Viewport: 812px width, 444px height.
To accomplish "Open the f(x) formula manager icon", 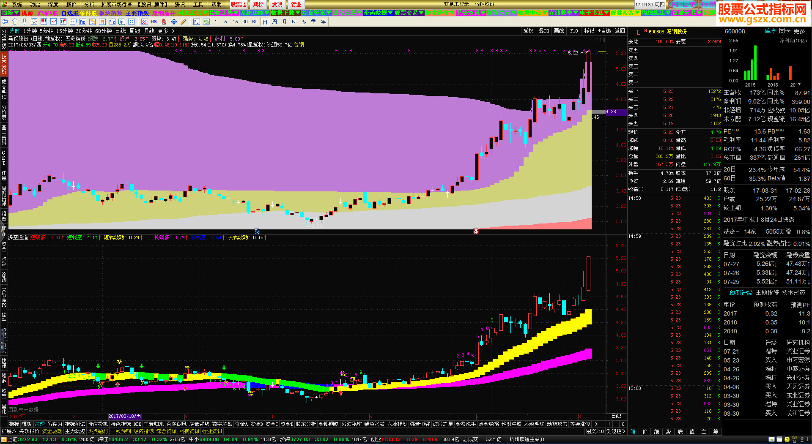I will point(122,22).
